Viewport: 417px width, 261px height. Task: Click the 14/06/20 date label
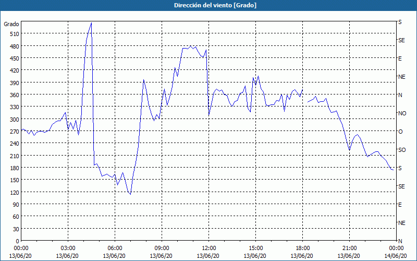tap(396, 256)
